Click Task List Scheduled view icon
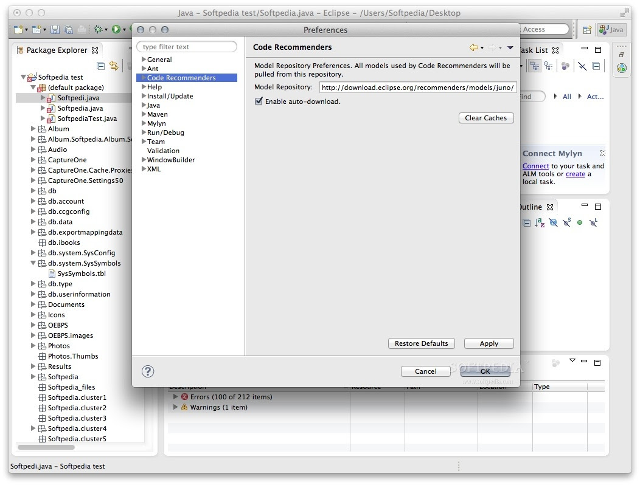 (548, 66)
